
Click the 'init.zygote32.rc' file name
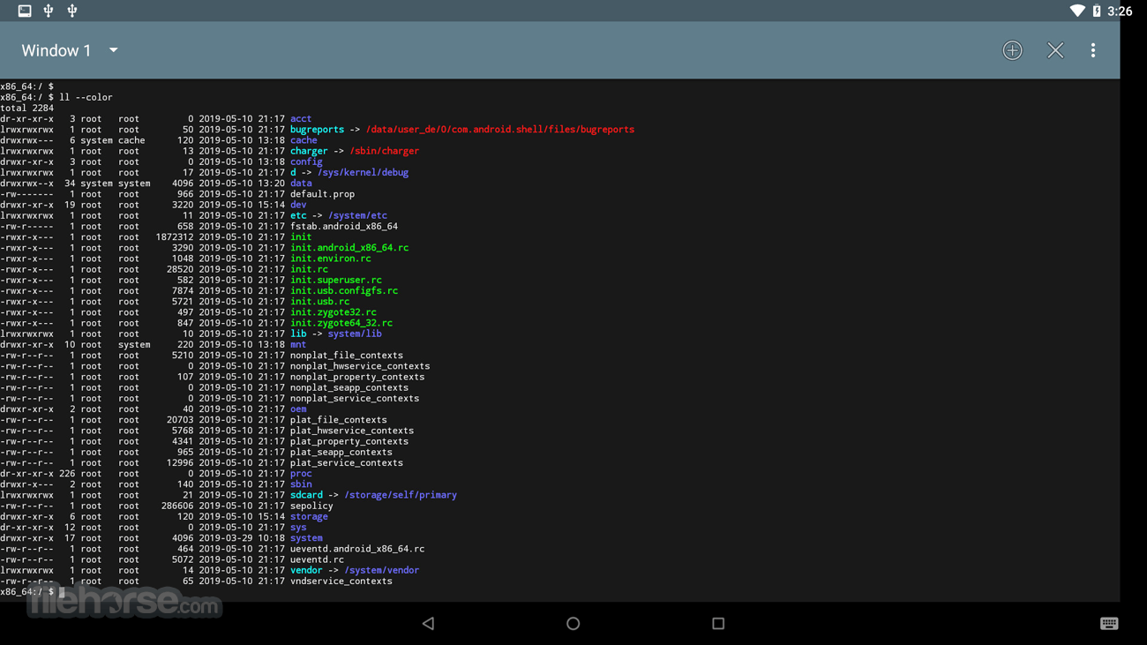tap(334, 312)
